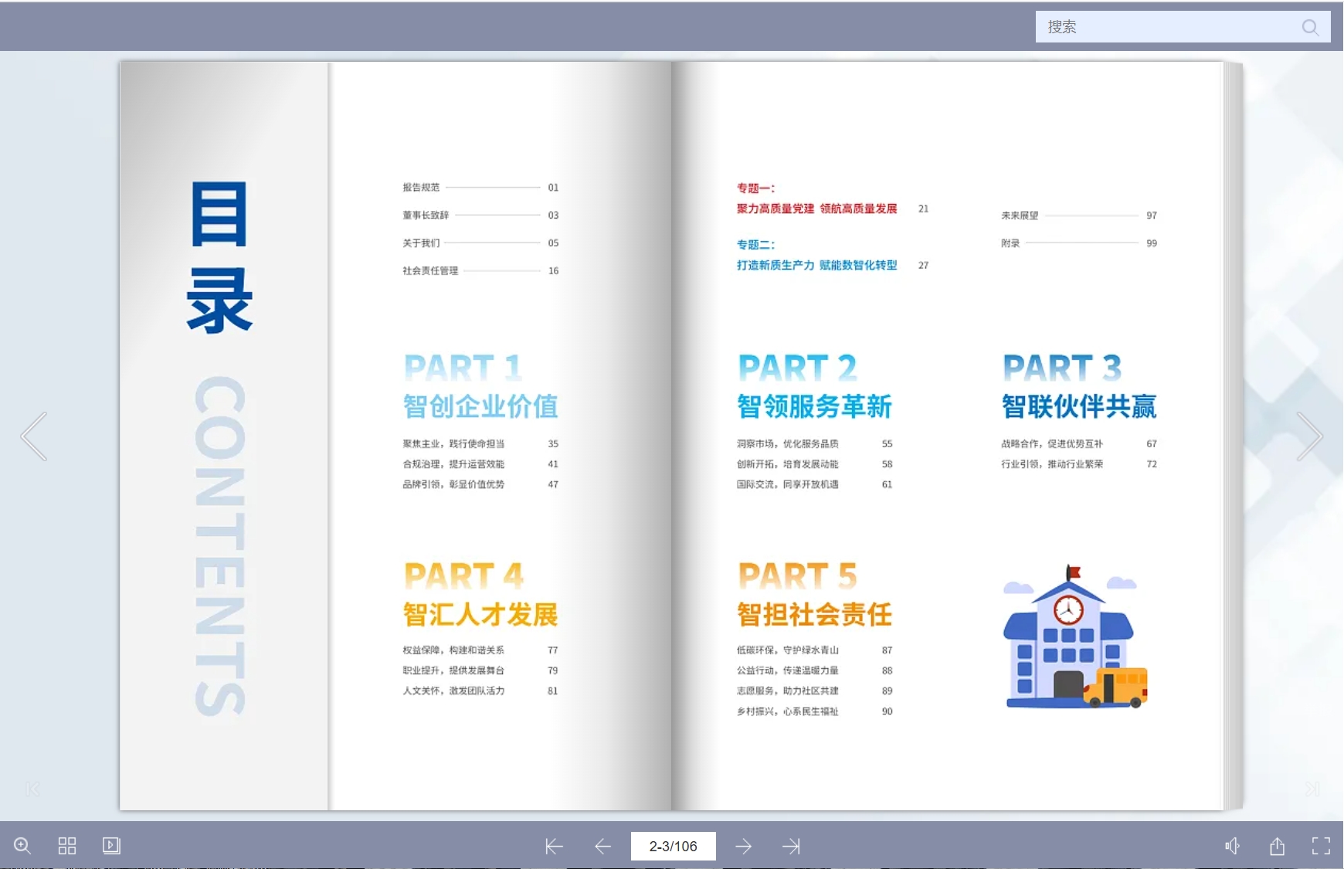Jump to the first page
This screenshot has height=869, width=1344.
click(x=554, y=847)
